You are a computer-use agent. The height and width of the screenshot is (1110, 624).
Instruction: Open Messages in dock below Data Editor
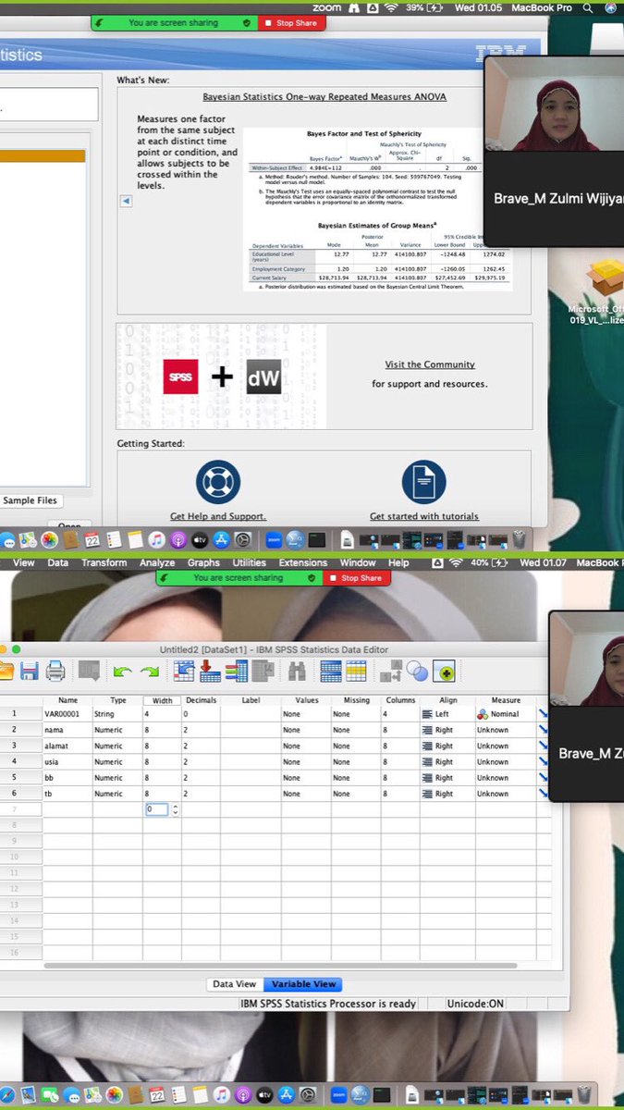[x=71, y=1094]
